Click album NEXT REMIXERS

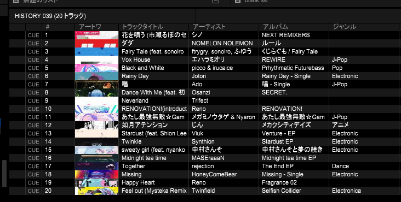285,35
